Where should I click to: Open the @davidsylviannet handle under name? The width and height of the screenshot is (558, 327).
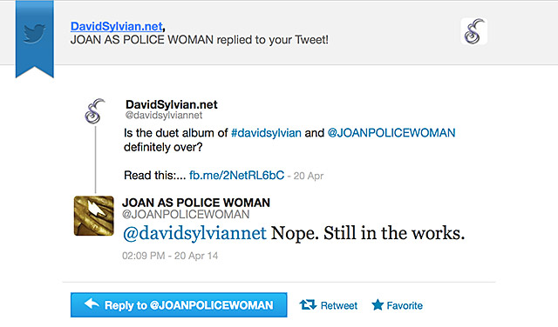click(x=164, y=116)
